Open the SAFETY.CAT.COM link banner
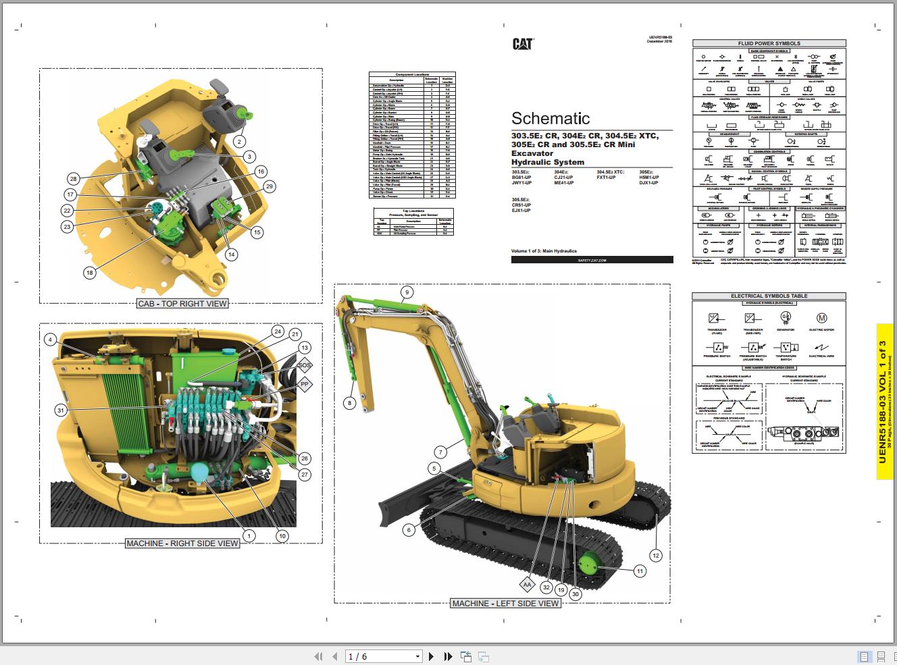The width and height of the screenshot is (897, 665). tap(592, 259)
